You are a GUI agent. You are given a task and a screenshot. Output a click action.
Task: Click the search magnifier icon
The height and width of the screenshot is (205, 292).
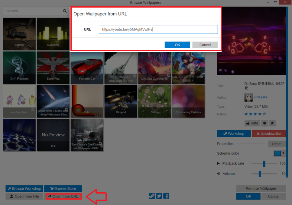coord(65,11)
